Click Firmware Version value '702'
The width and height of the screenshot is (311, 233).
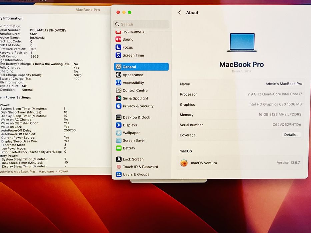[x=33, y=49]
